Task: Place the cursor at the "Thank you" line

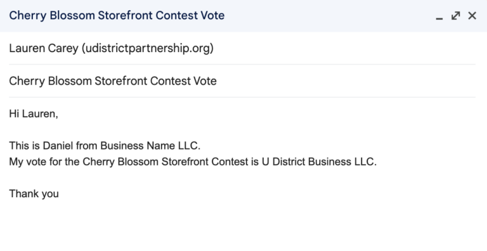Action: coord(34,194)
